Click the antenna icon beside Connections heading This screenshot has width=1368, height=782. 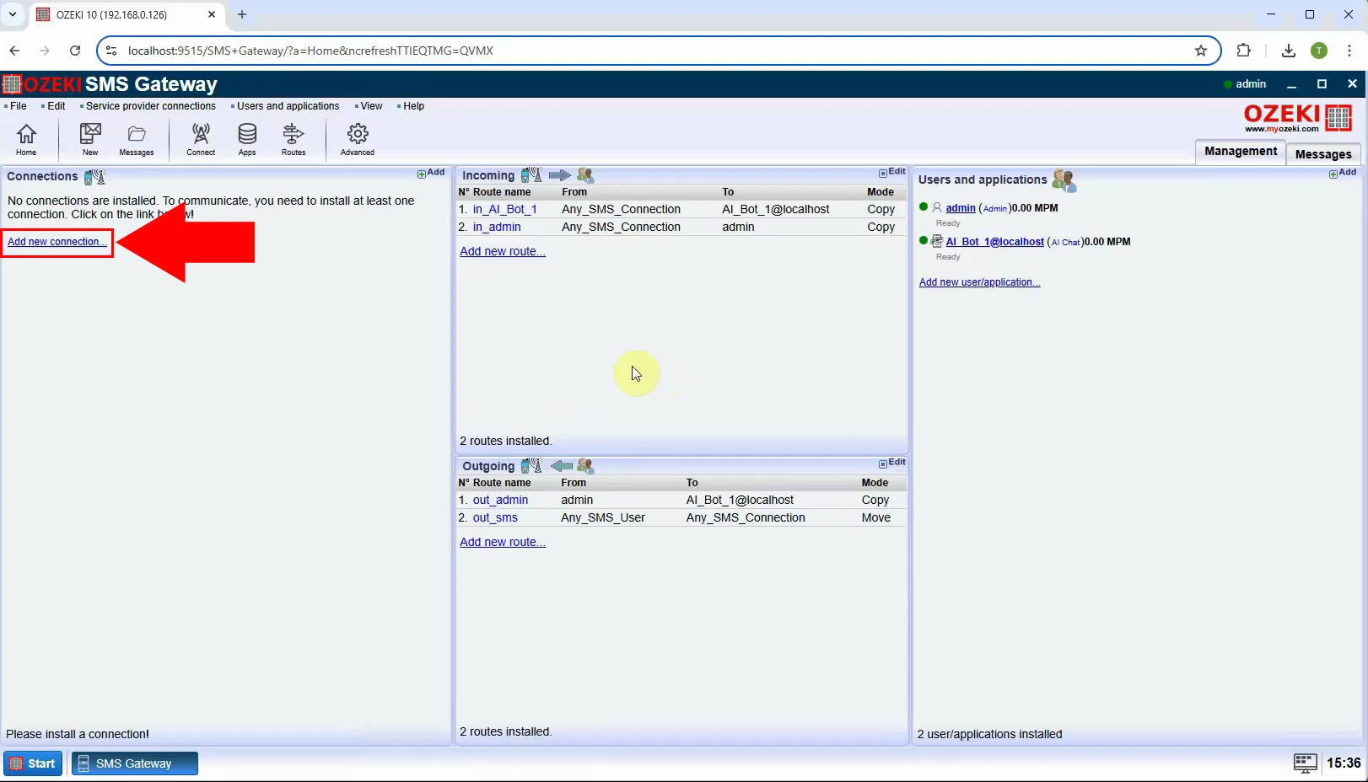click(94, 177)
